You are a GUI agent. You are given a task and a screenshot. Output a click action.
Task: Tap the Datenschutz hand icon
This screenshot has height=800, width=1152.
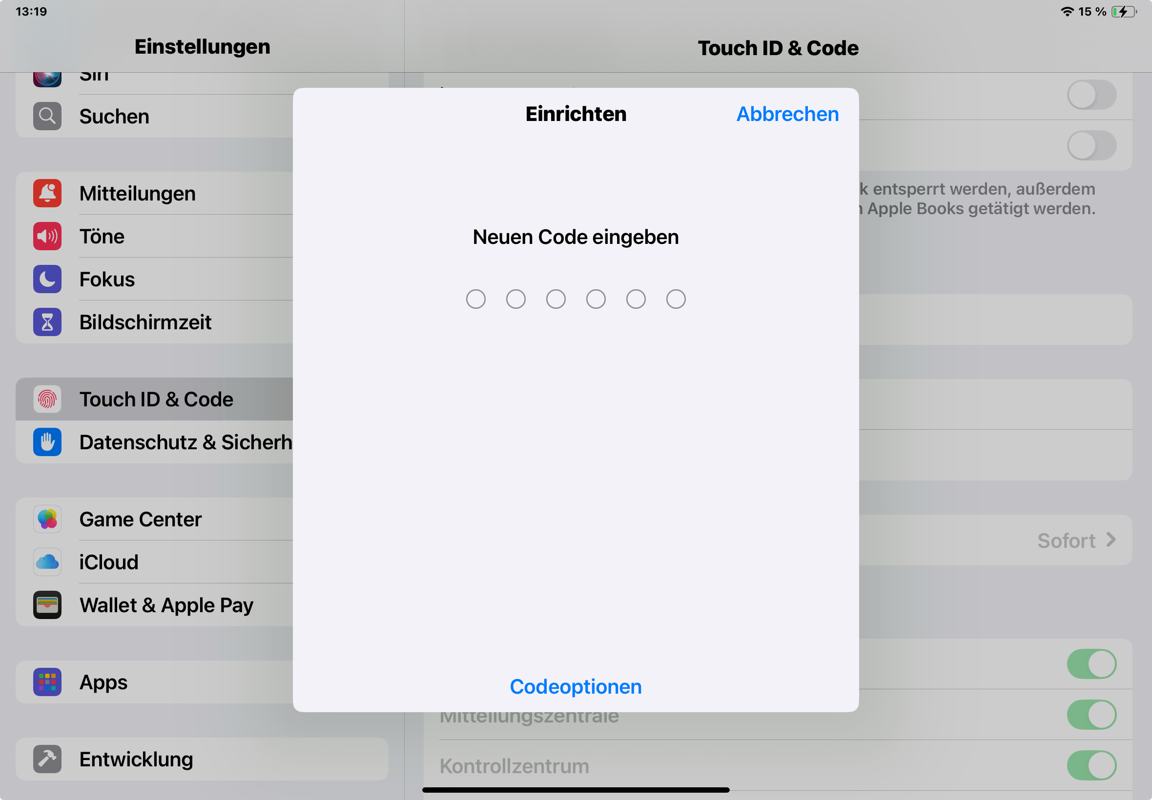47,442
